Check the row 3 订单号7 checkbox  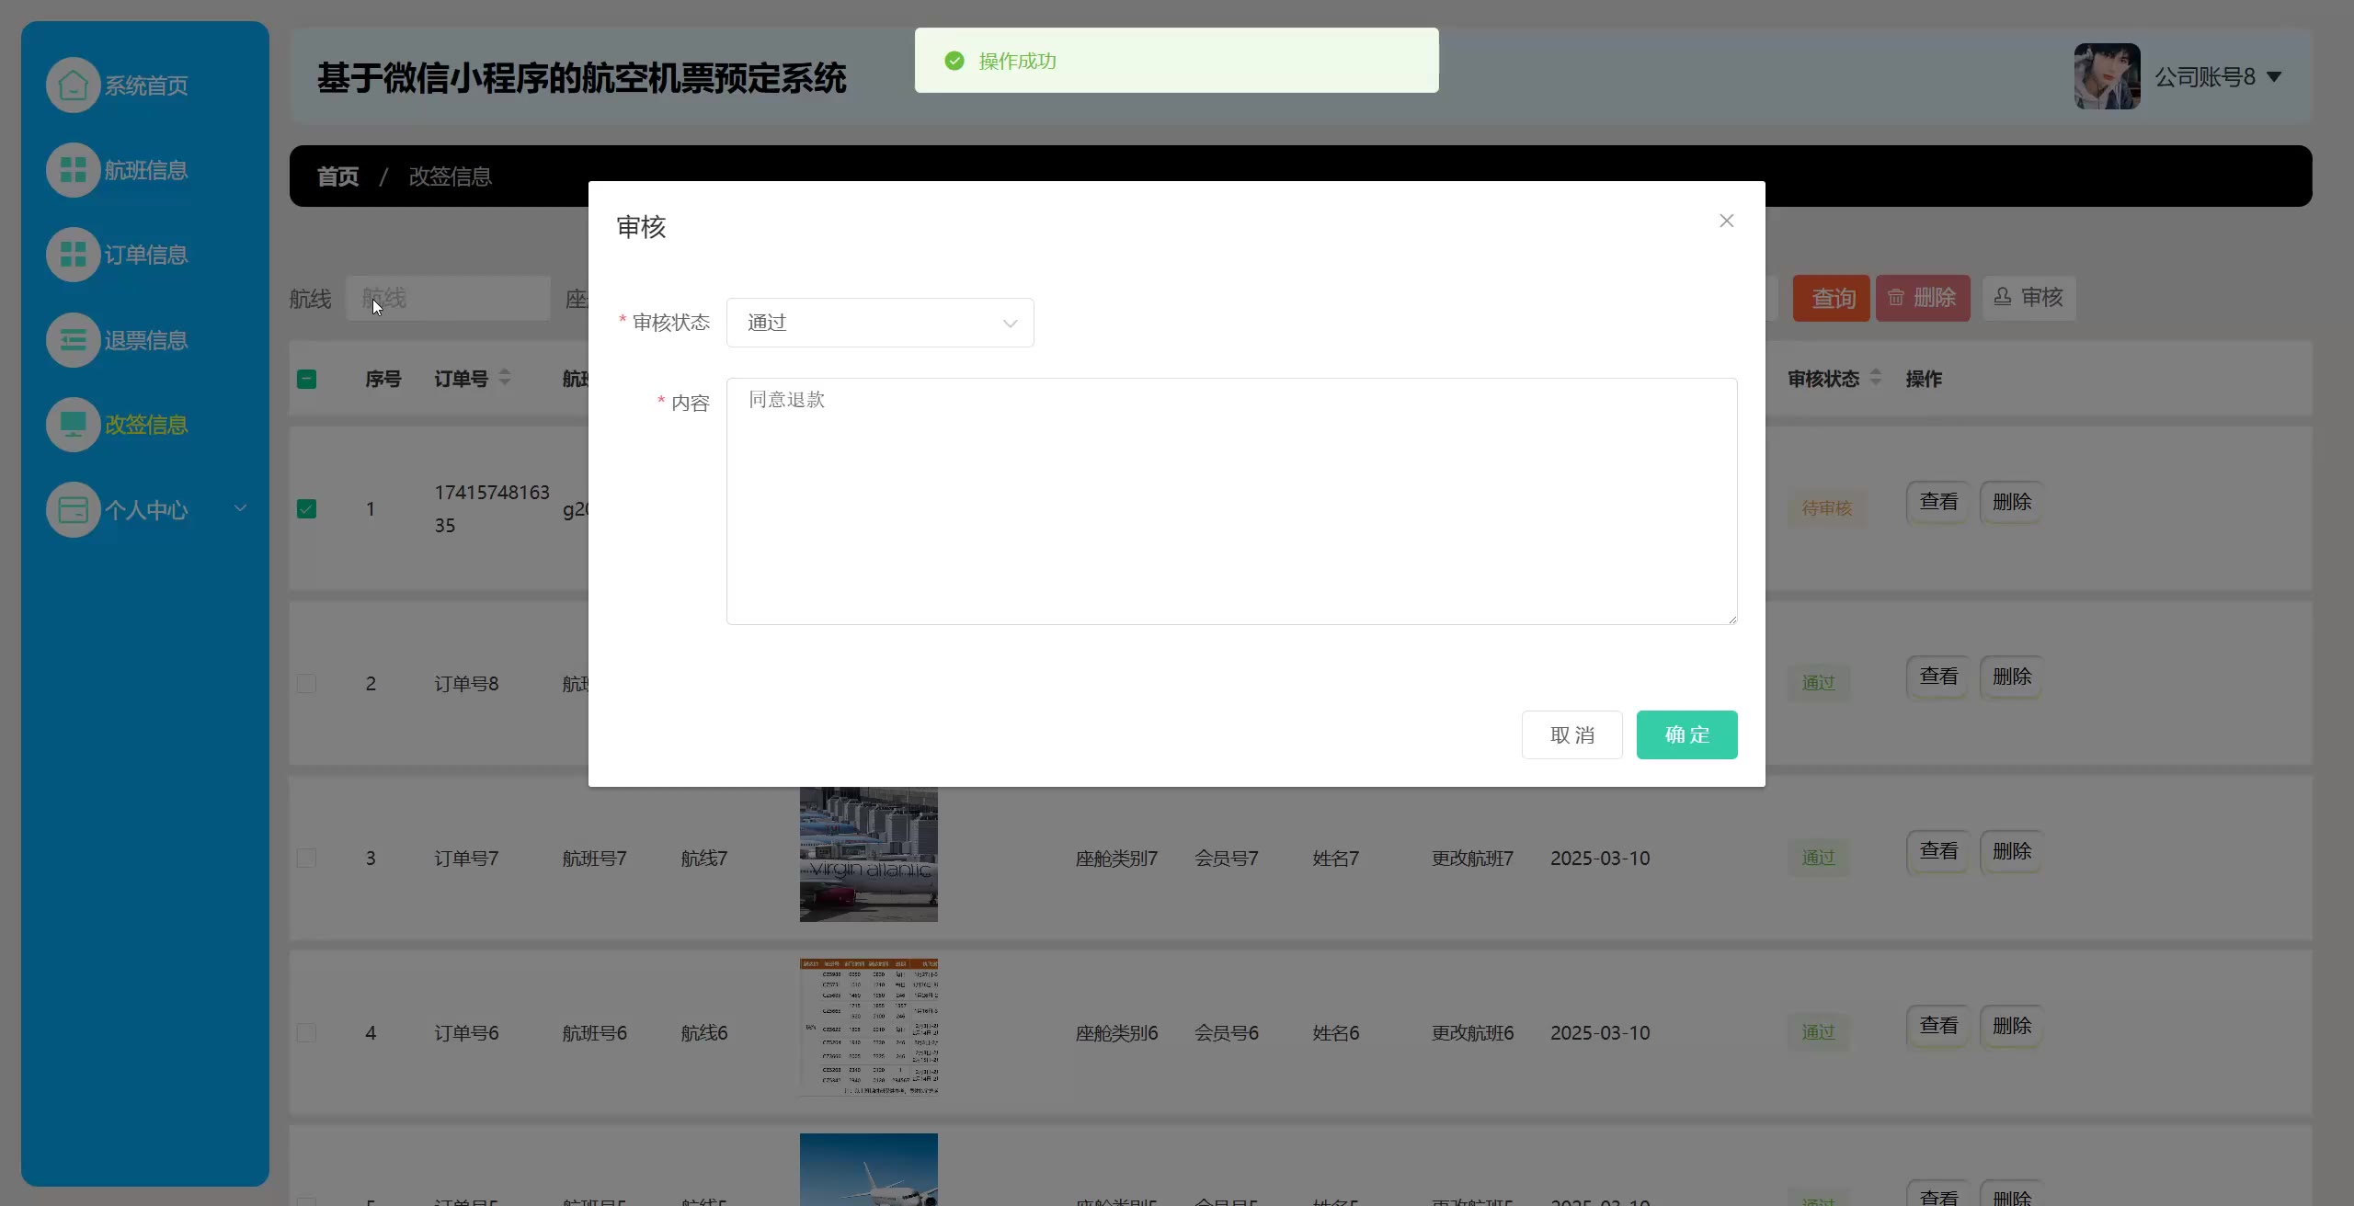click(307, 858)
